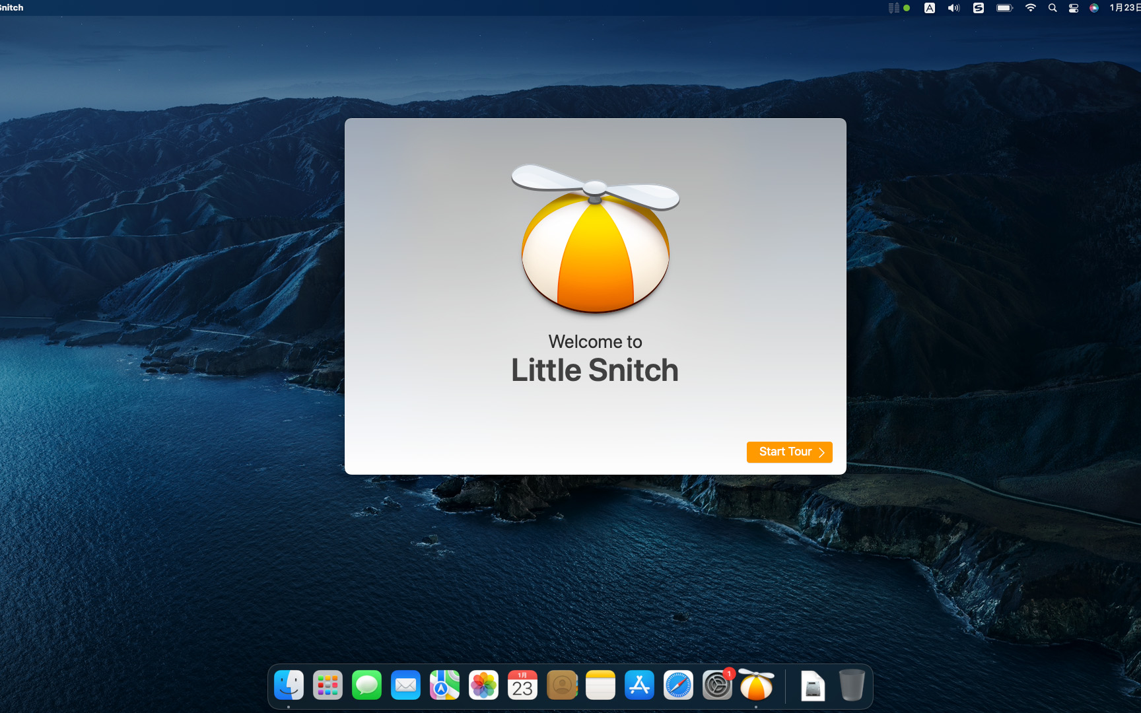The width and height of the screenshot is (1141, 713).
Task: Click the Sogou S icon in menu bar
Action: 979,8
